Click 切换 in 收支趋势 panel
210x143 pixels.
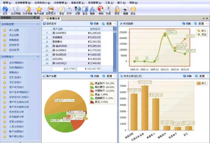(x=187, y=23)
